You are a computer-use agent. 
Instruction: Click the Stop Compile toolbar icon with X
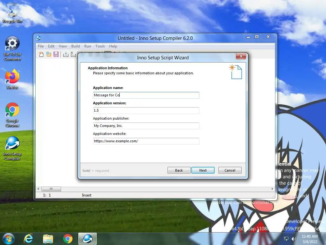tap(73, 54)
